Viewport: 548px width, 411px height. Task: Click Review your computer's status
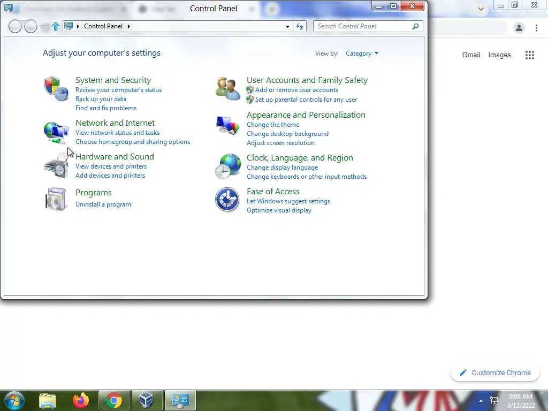[118, 90]
